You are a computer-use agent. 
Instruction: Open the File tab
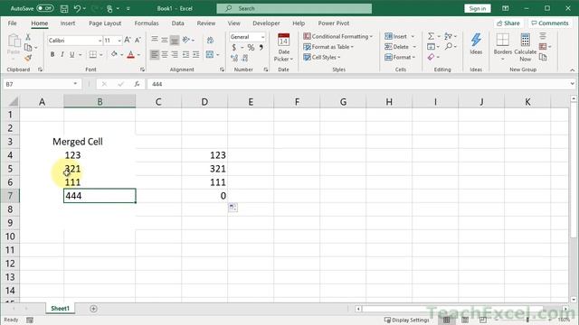click(12, 23)
